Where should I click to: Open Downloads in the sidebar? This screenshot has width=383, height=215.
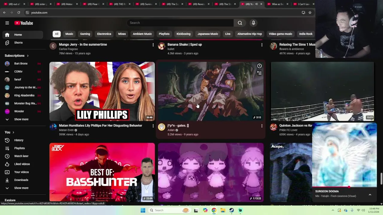(x=23, y=180)
